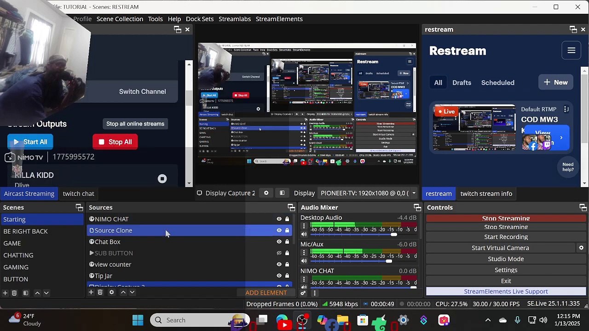Screen dimensions: 589x331
Task: Click Stop All outputs button
Action: click(x=115, y=142)
